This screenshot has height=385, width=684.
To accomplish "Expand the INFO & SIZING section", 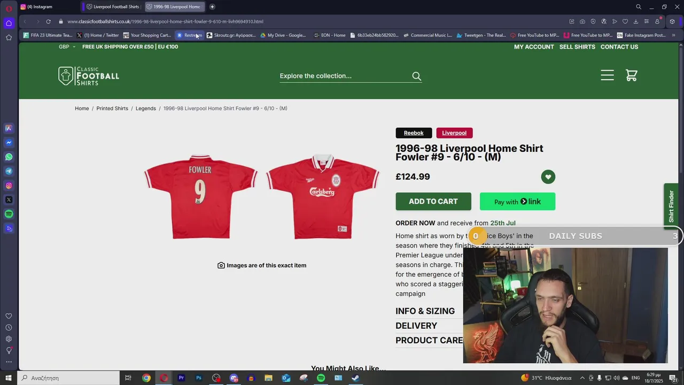I will (x=425, y=311).
